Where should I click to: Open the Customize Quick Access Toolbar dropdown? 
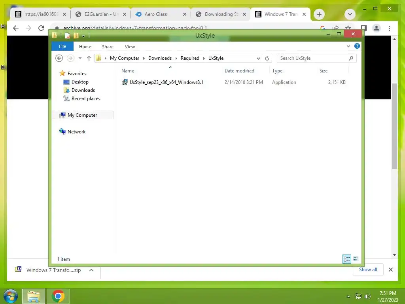(x=84, y=36)
